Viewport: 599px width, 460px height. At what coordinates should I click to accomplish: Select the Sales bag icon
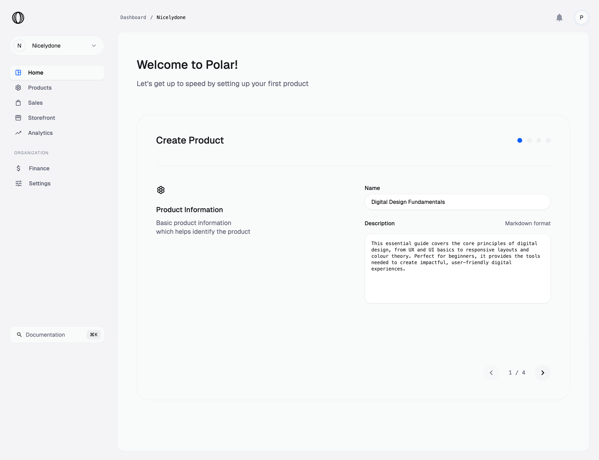point(18,103)
